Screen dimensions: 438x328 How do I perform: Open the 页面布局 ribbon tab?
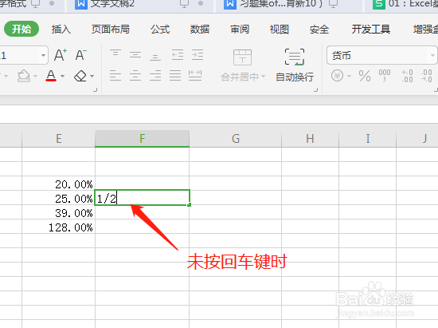(x=111, y=29)
